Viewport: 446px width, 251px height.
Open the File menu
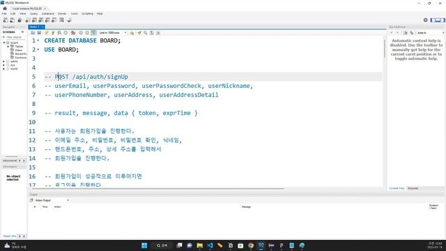[x=4, y=14]
